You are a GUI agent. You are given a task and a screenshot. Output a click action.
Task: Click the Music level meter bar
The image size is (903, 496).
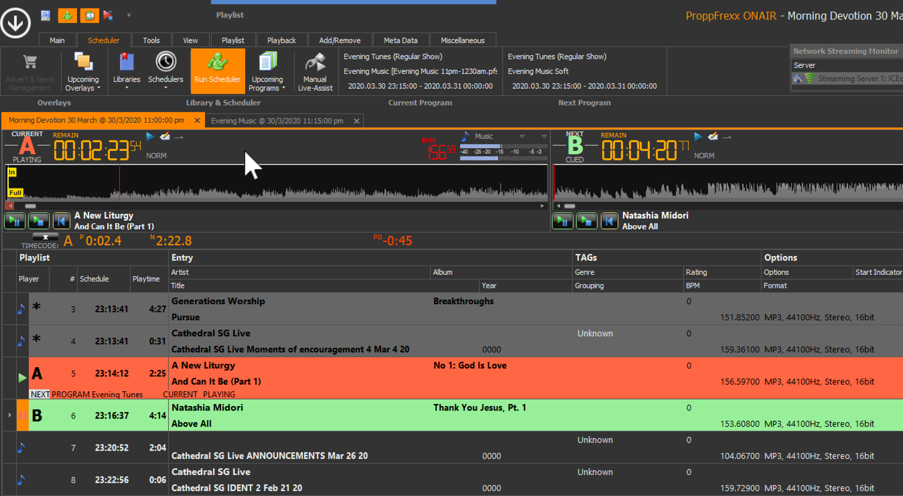504,152
